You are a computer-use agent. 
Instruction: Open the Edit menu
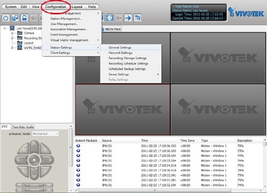click(x=23, y=7)
